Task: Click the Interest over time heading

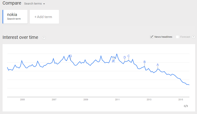Action: click(20, 37)
